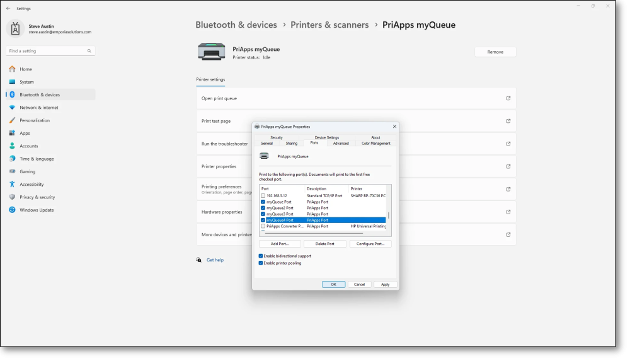Click the search magnifier icon

tap(89, 51)
